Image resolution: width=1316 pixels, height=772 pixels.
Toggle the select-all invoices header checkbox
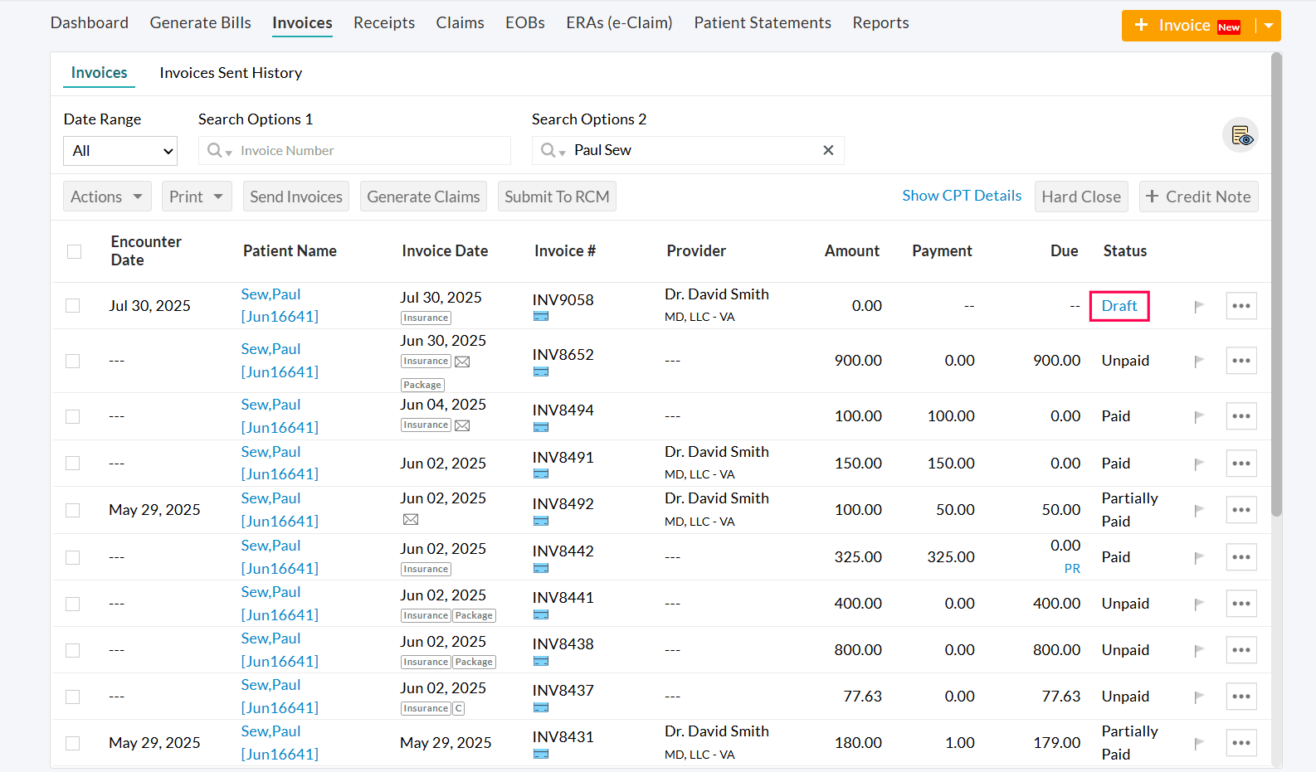[75, 251]
